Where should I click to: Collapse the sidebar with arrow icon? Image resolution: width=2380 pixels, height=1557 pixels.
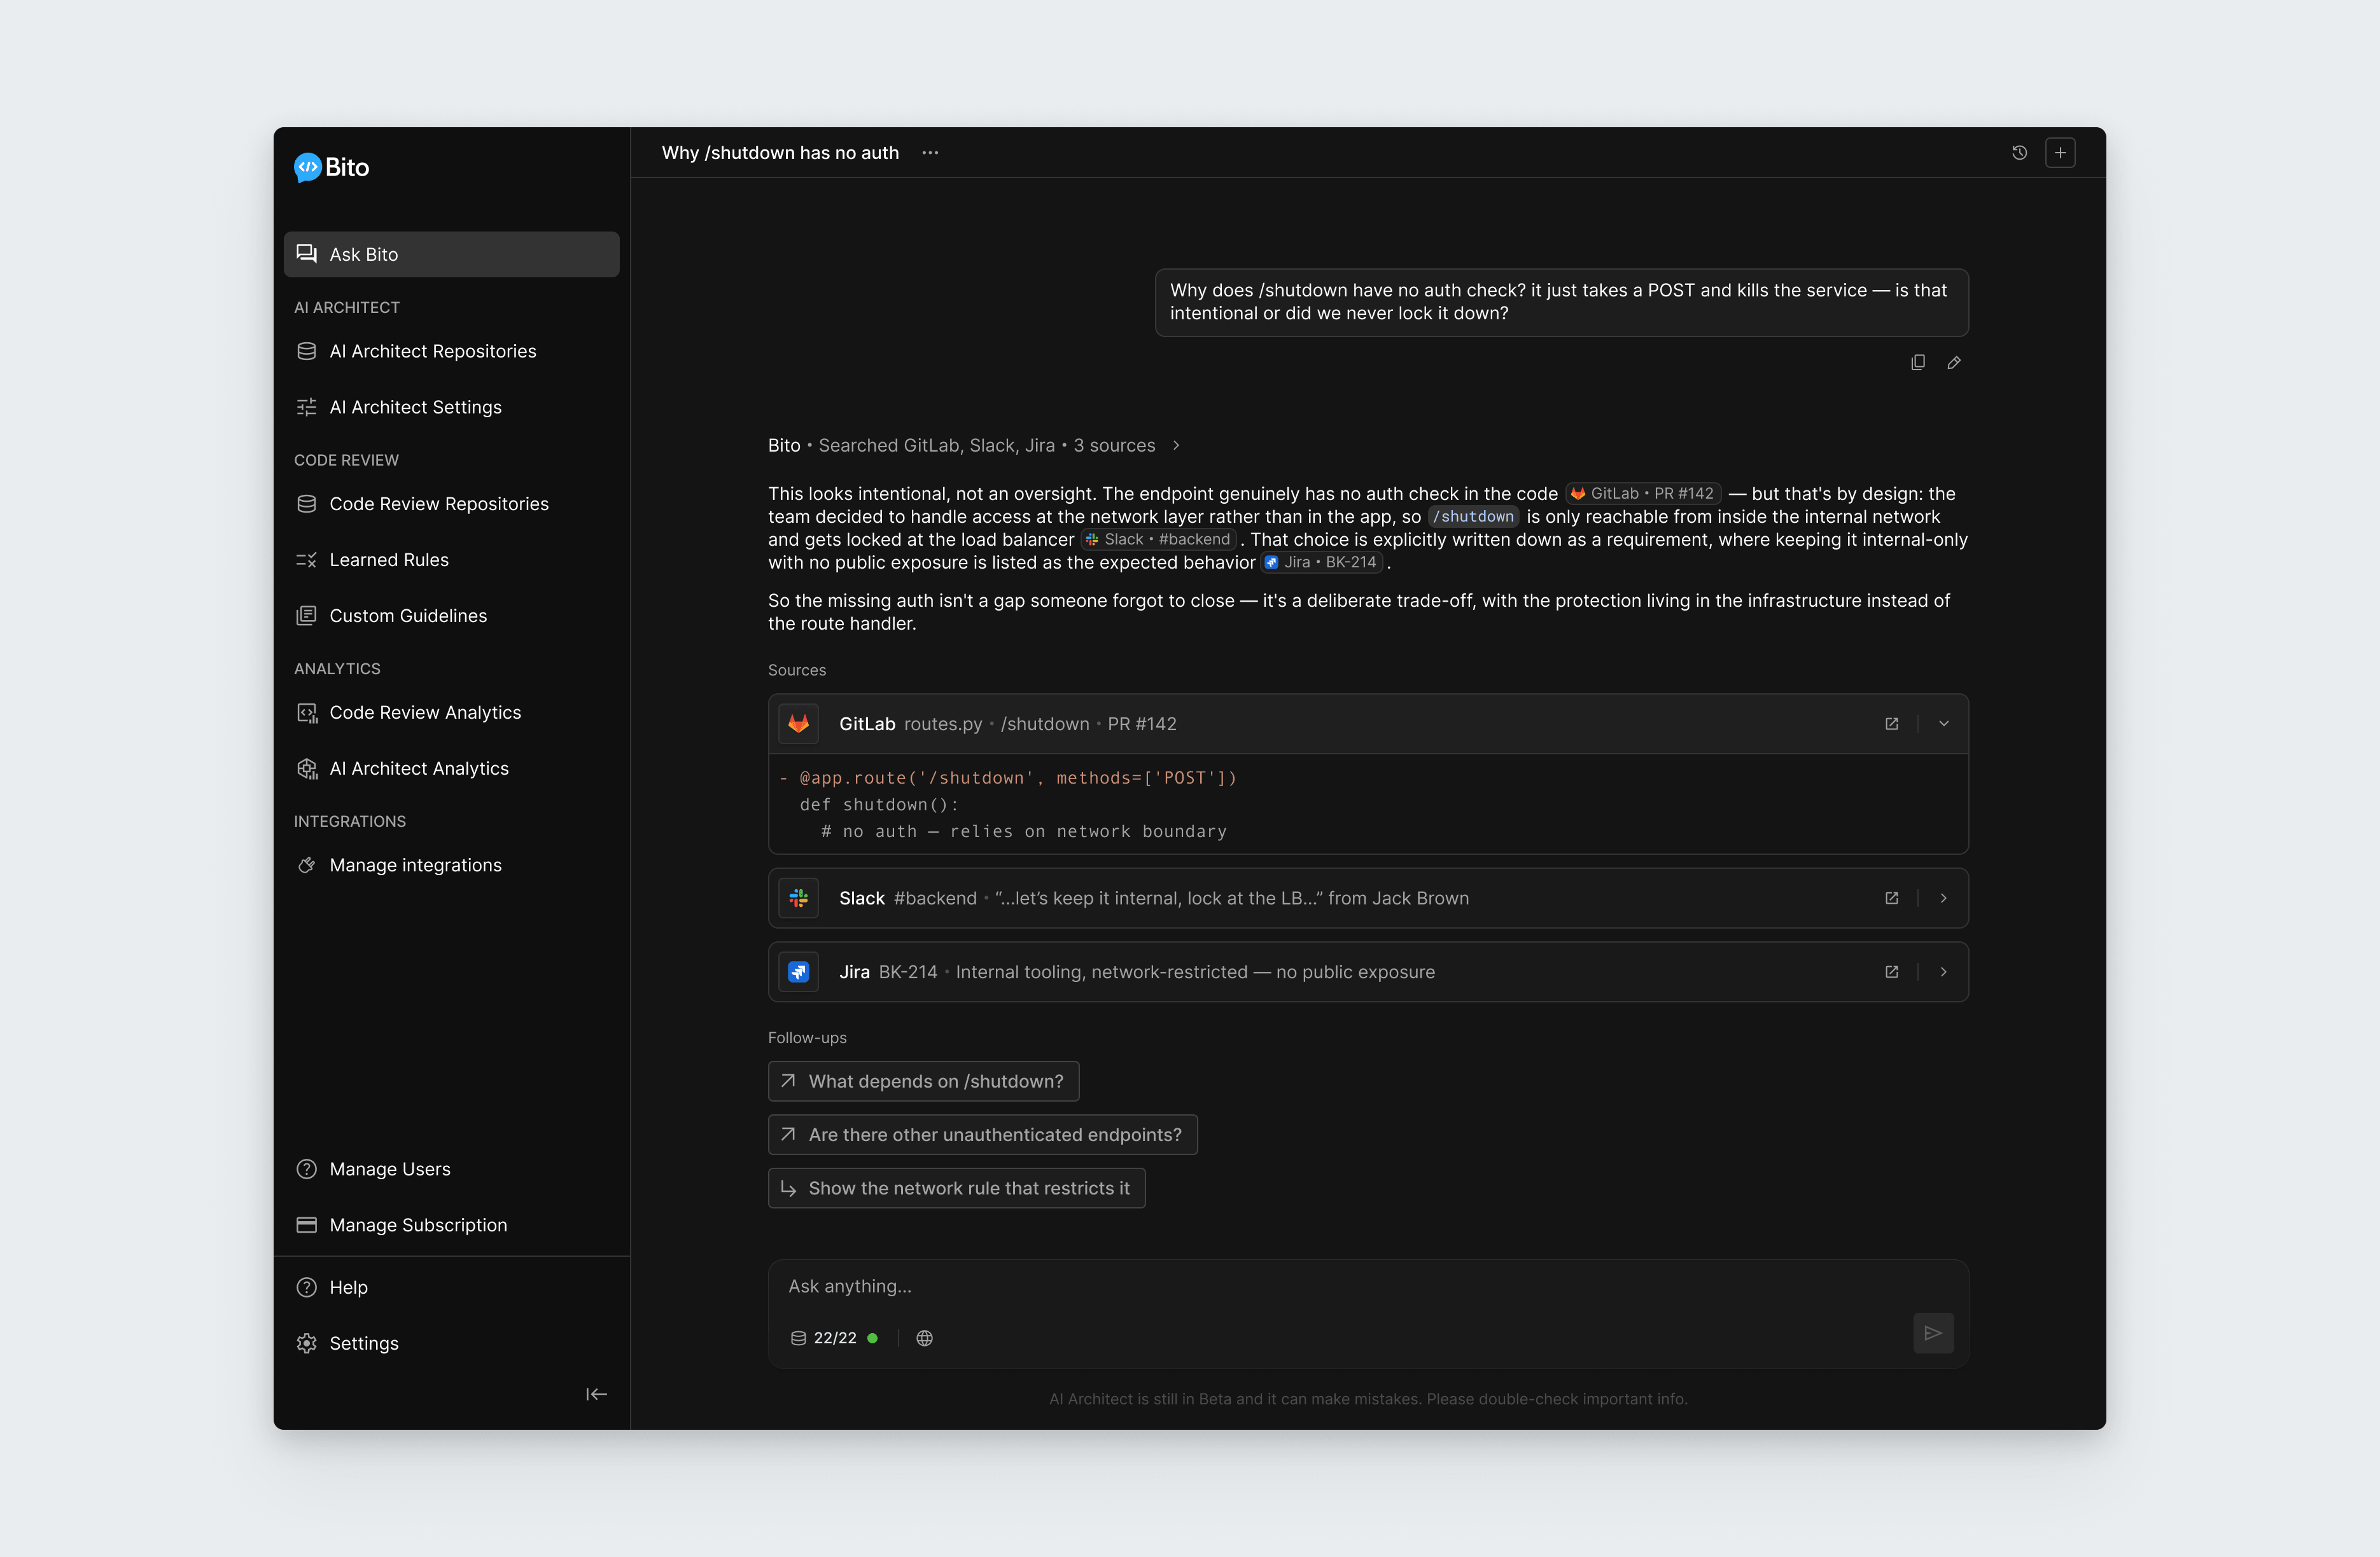tap(596, 1394)
